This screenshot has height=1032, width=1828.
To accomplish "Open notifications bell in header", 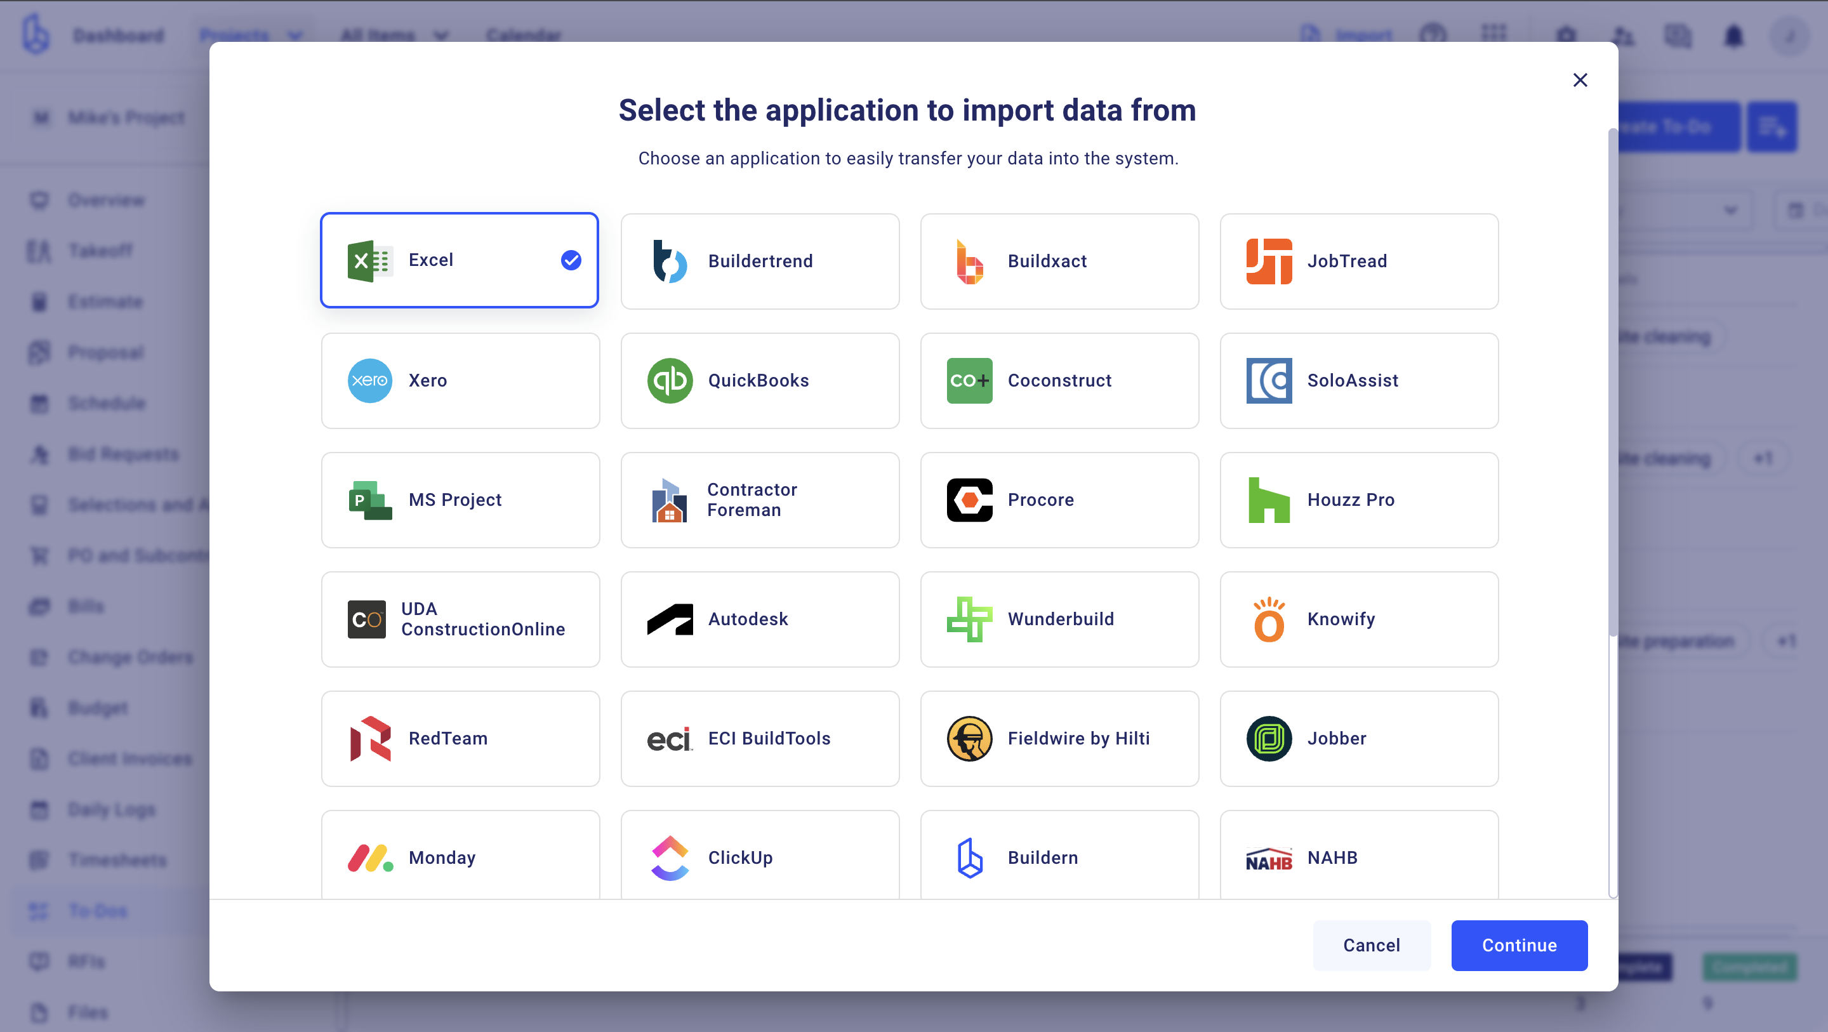I will pyautogui.click(x=1733, y=36).
